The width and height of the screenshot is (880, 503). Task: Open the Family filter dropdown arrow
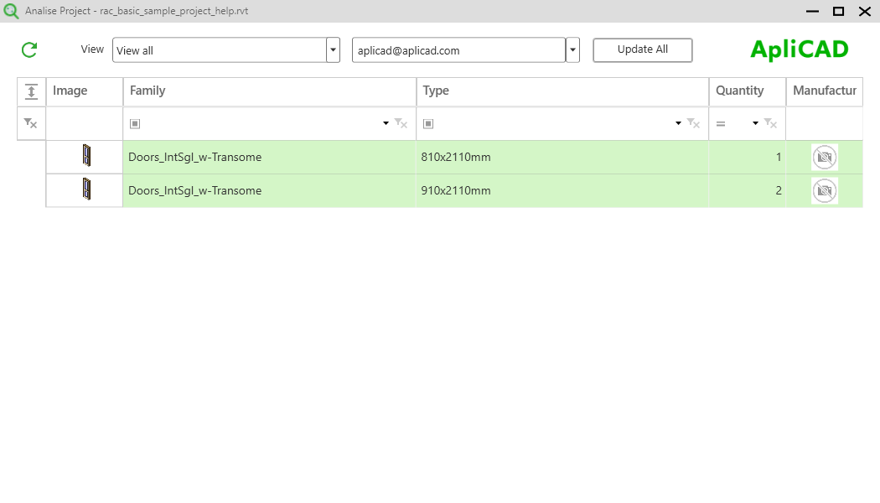387,122
